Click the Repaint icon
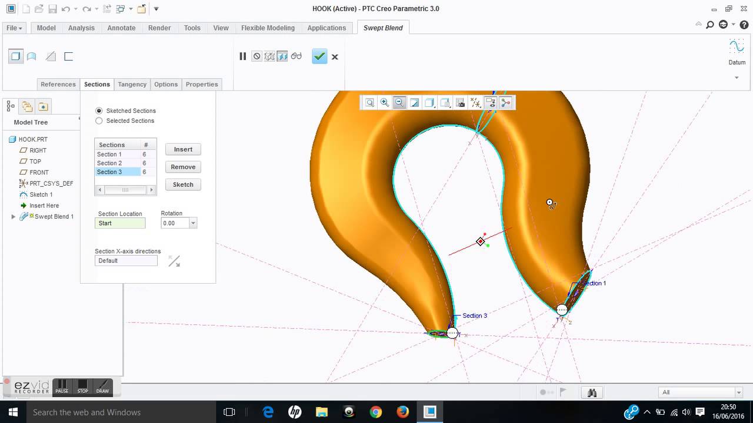Image resolution: width=753 pixels, height=423 pixels. pyautogui.click(x=415, y=103)
